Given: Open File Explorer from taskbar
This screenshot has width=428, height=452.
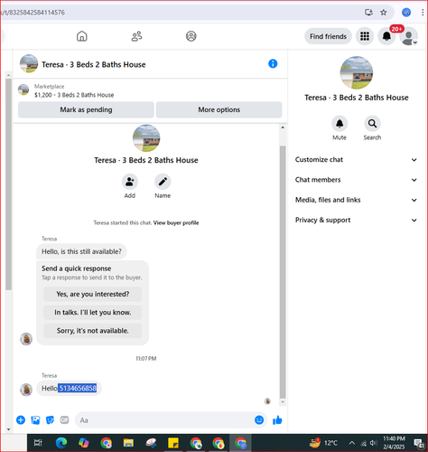Looking at the screenshot, I should [x=128, y=443].
